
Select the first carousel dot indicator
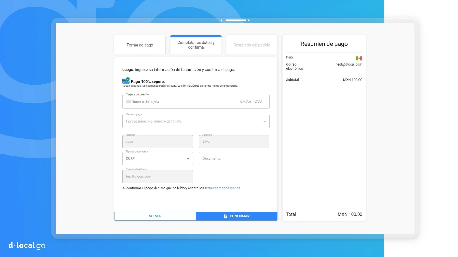222,20
